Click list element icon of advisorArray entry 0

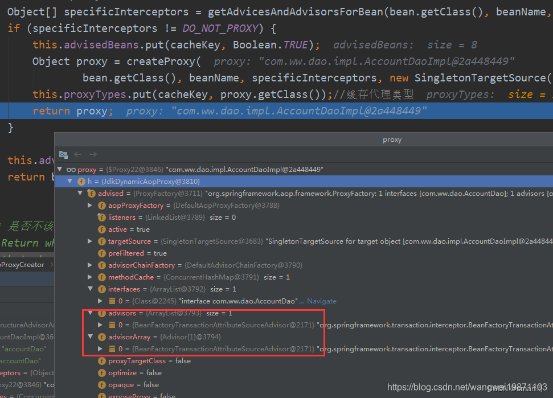pos(112,349)
